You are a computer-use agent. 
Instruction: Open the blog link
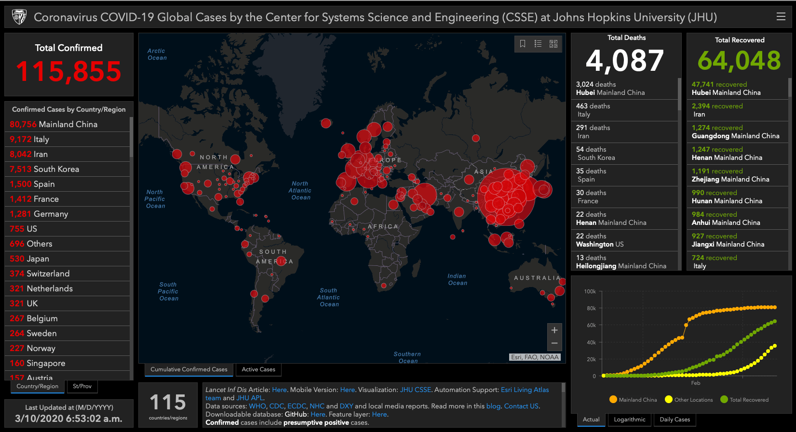pyautogui.click(x=493, y=406)
